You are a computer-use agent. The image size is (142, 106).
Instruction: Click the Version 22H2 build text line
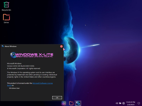(x=21, y=66)
